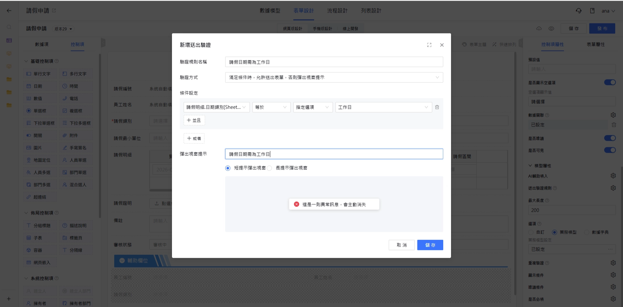623x307 pixels.
Task: Open 送出驗證規則 gear settings
Action: click(x=613, y=188)
